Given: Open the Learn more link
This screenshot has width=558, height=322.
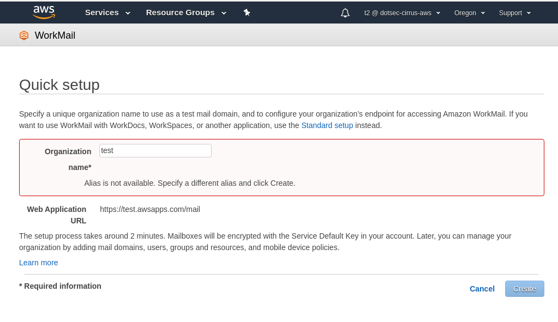Looking at the screenshot, I should coord(38,263).
